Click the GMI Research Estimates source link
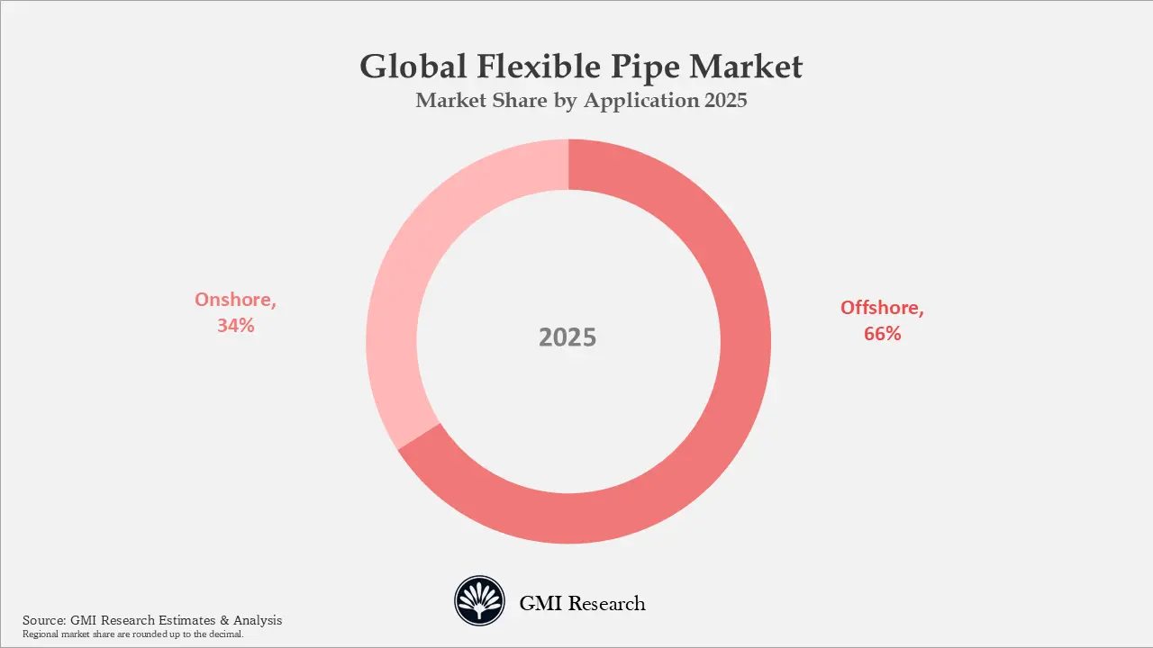This screenshot has width=1153, height=648. click(x=151, y=620)
